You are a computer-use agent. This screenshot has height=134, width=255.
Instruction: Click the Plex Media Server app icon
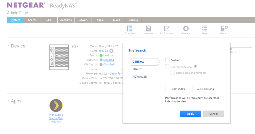tap(56, 105)
